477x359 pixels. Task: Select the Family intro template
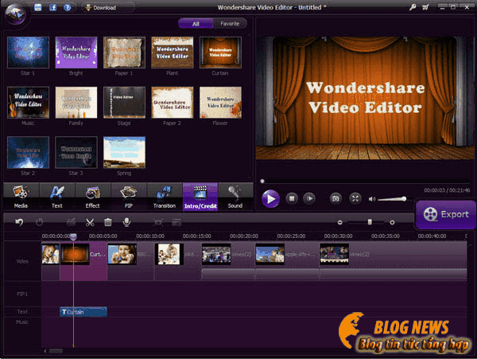(x=76, y=103)
